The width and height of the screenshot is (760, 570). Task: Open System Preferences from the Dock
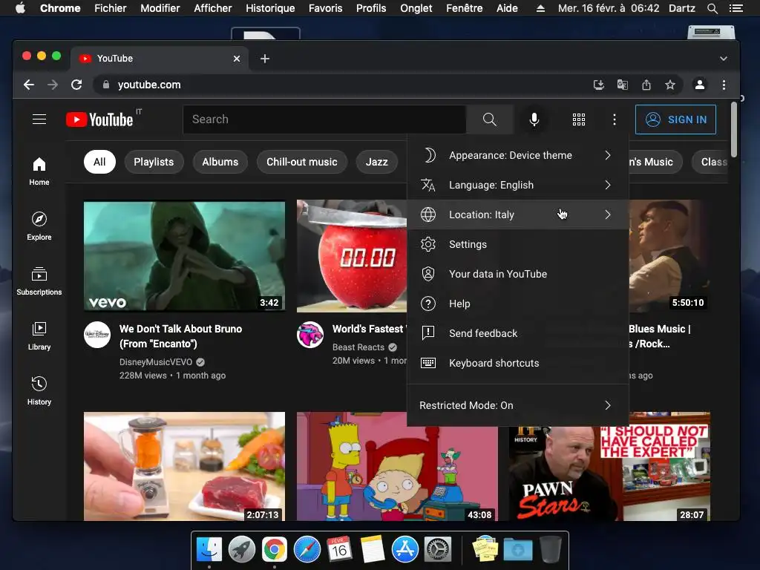(x=438, y=549)
